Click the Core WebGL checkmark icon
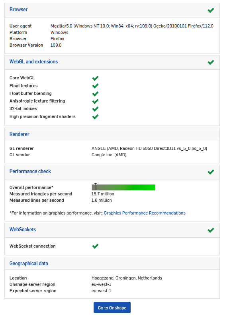 (x=95, y=78)
